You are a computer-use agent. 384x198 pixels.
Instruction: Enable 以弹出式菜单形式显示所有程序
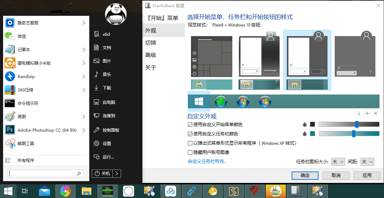pyautogui.click(x=190, y=144)
